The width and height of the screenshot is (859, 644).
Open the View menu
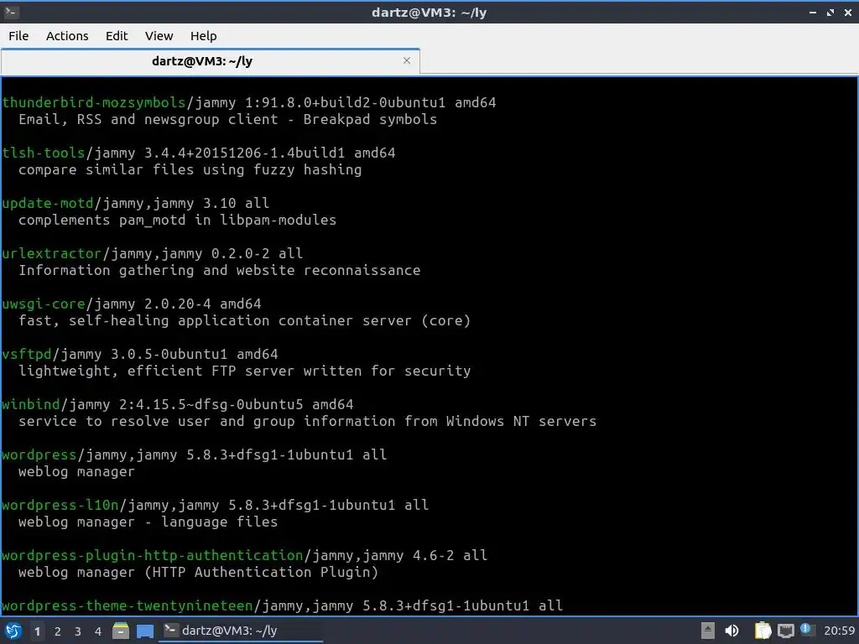(159, 35)
